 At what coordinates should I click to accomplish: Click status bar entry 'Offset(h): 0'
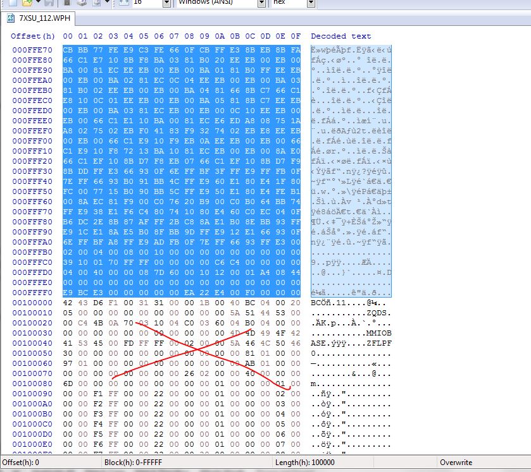pyautogui.click(x=21, y=463)
